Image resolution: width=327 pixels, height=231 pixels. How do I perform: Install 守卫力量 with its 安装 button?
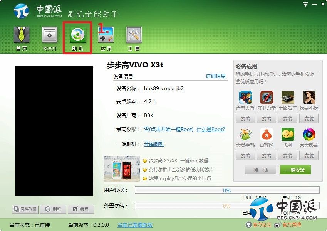click(x=267, y=119)
